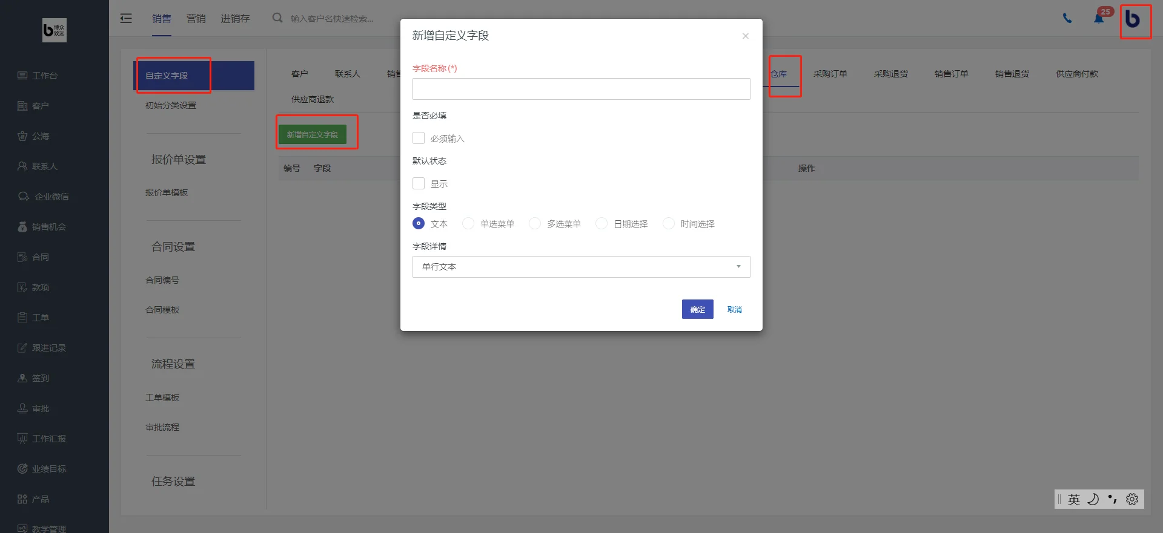Viewport: 1163px width, 533px height.
Task: Open 工作台 in the sidebar
Action: (x=38, y=76)
